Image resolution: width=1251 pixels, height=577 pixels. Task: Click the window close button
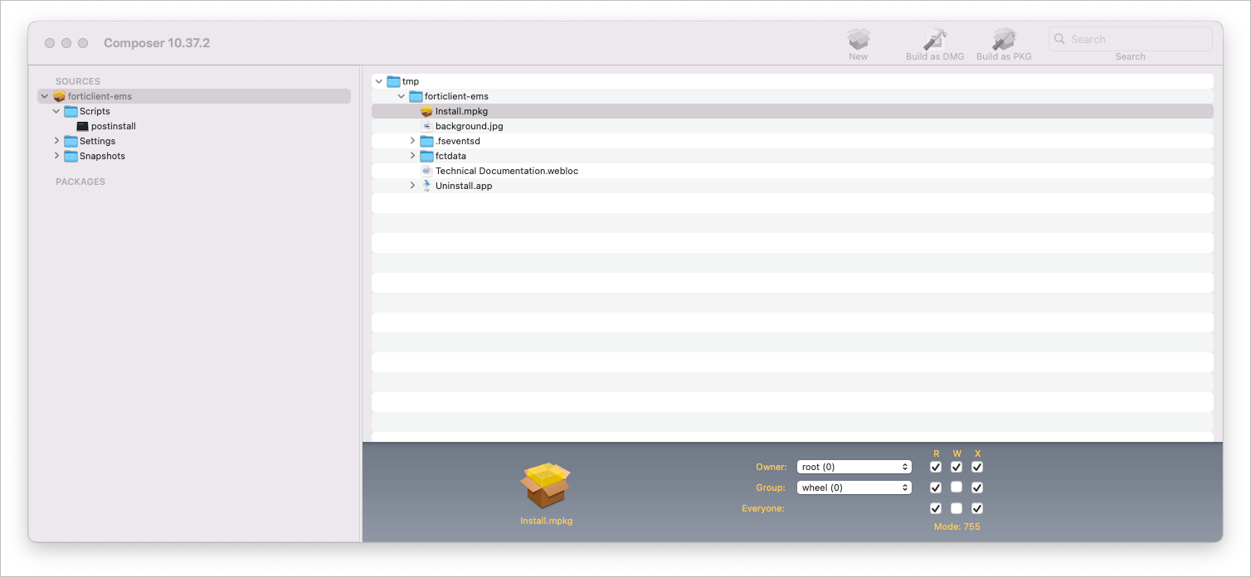point(50,43)
